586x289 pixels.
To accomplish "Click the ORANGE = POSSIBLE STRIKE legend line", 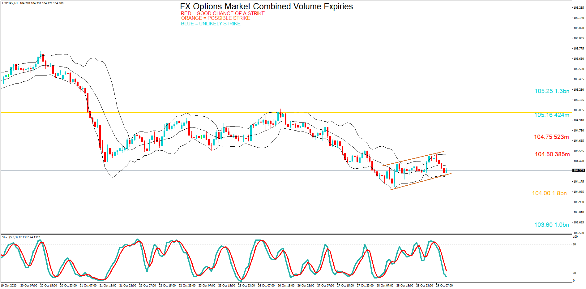I will (216, 18).
